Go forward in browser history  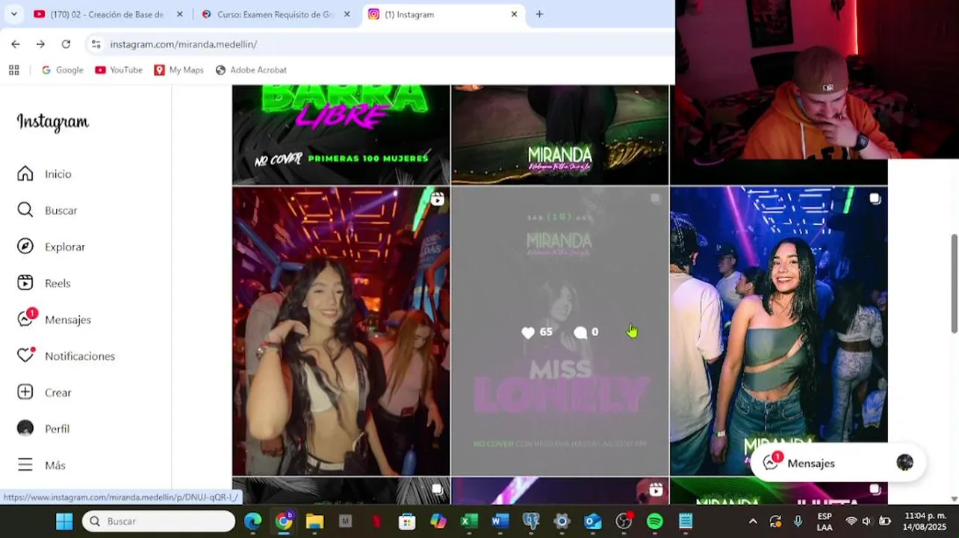coord(40,44)
